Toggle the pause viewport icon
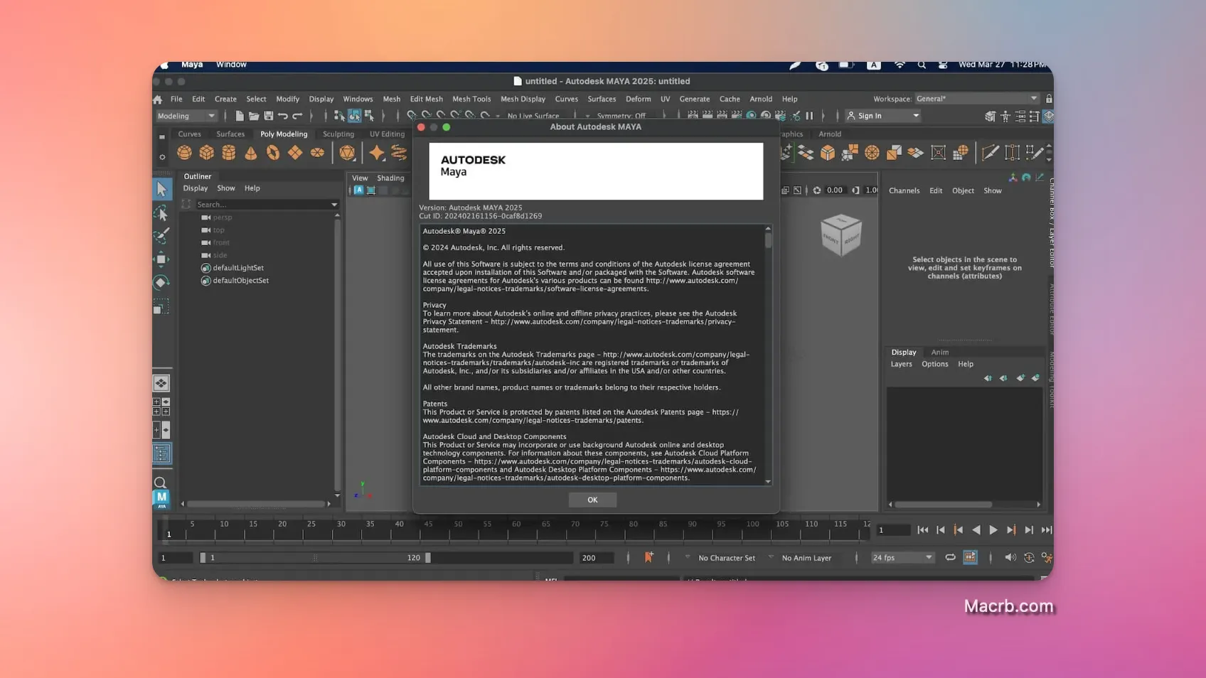The image size is (1206, 678). [x=809, y=116]
